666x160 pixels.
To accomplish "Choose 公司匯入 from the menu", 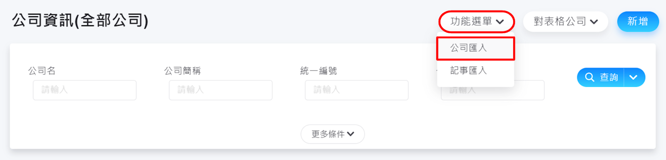I will 475,48.
